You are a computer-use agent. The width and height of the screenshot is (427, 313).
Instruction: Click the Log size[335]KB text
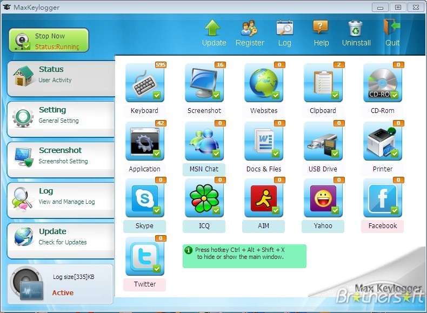tap(74, 277)
